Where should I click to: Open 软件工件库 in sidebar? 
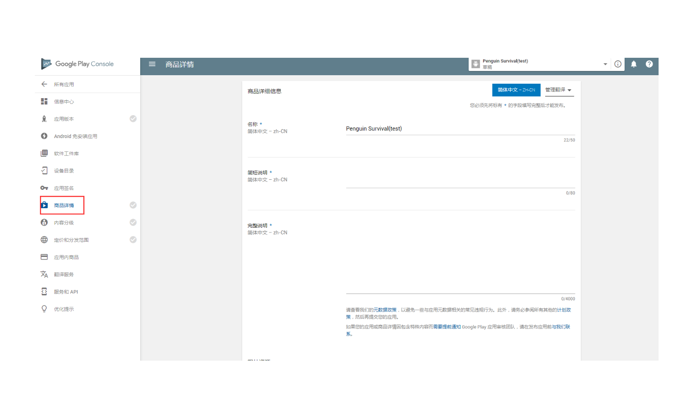click(66, 154)
